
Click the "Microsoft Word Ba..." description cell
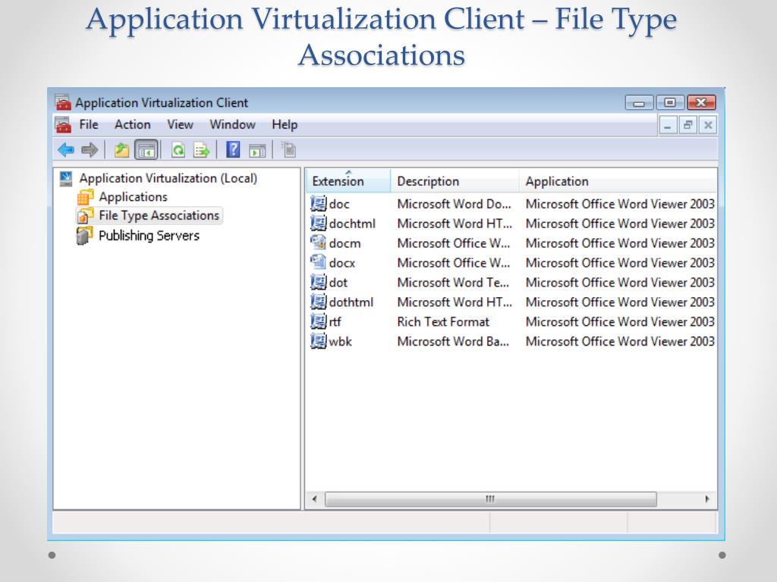tap(453, 342)
